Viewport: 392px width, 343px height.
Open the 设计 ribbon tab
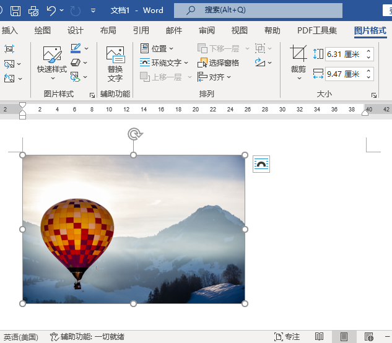[x=76, y=30]
